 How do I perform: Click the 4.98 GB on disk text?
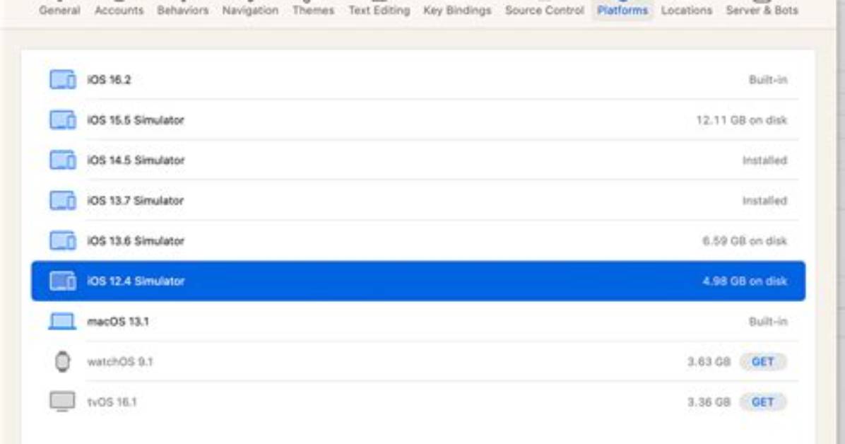pyautogui.click(x=745, y=281)
